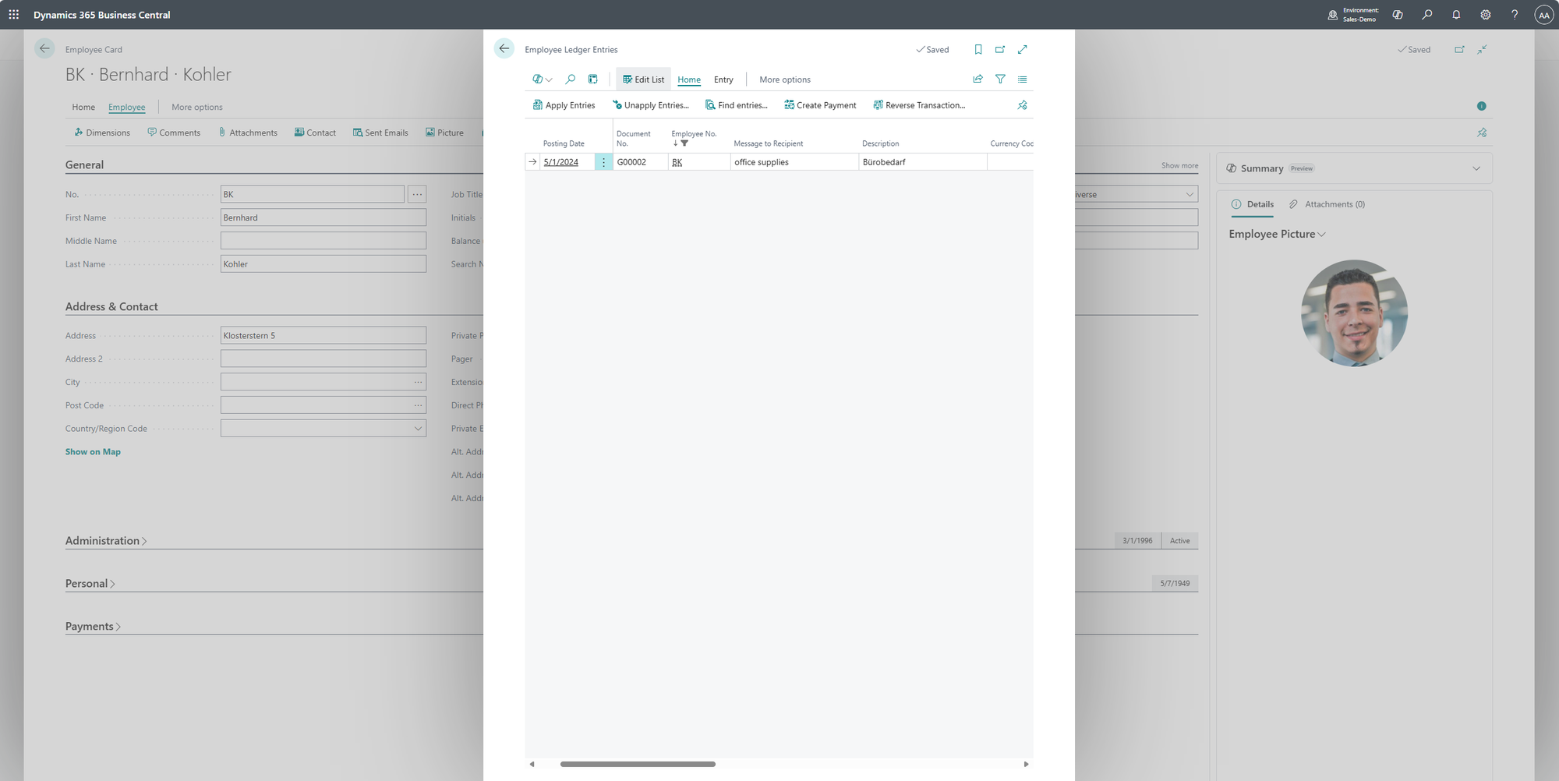Click Apply Entries action

[x=564, y=105]
